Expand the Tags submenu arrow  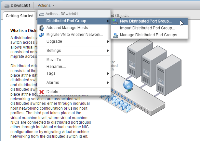[108, 73]
